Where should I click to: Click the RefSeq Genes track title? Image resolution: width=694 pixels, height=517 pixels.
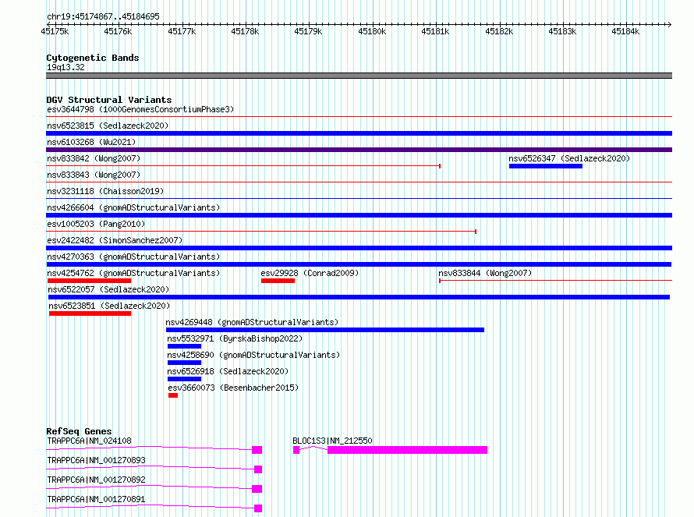80,431
